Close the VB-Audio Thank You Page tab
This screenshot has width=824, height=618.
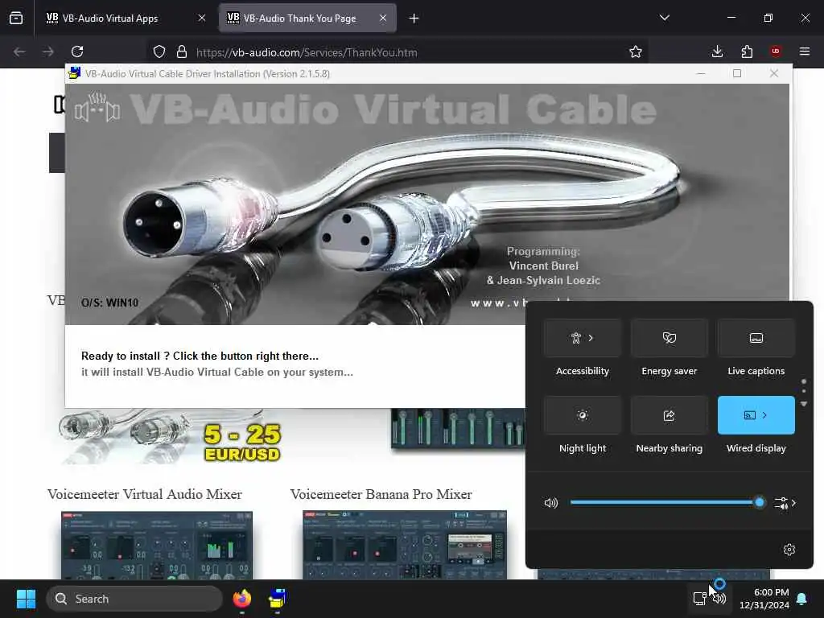[x=383, y=19]
